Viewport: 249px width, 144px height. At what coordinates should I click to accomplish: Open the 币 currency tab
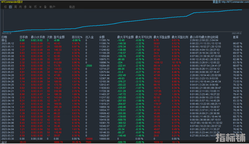35,7
